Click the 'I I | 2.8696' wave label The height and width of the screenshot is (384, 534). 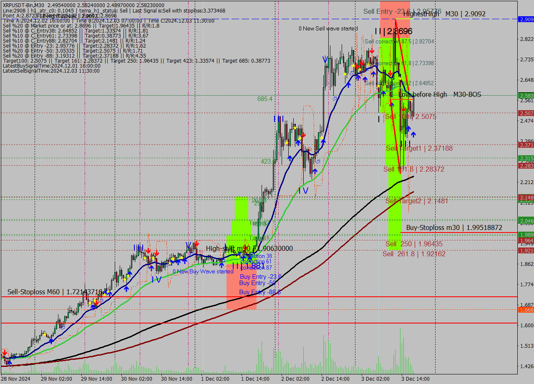pos(393,31)
